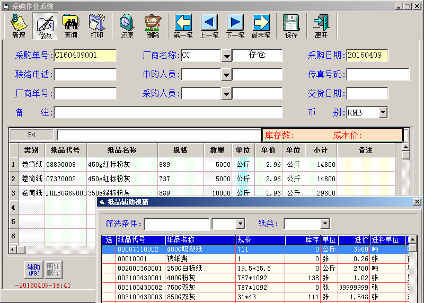Click the vendor name field 存仓
Screen dimensions: 424x303
coord(257,55)
